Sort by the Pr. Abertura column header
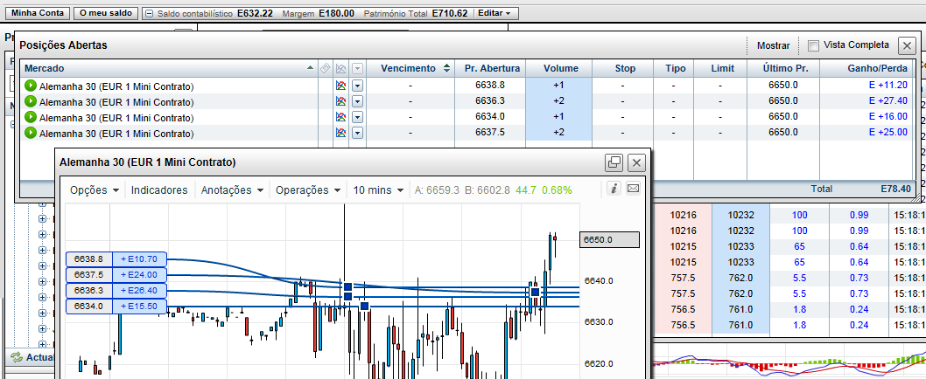The width and height of the screenshot is (926, 379). point(492,68)
